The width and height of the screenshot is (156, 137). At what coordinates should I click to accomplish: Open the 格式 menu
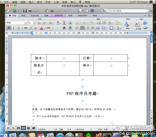[40, 2]
